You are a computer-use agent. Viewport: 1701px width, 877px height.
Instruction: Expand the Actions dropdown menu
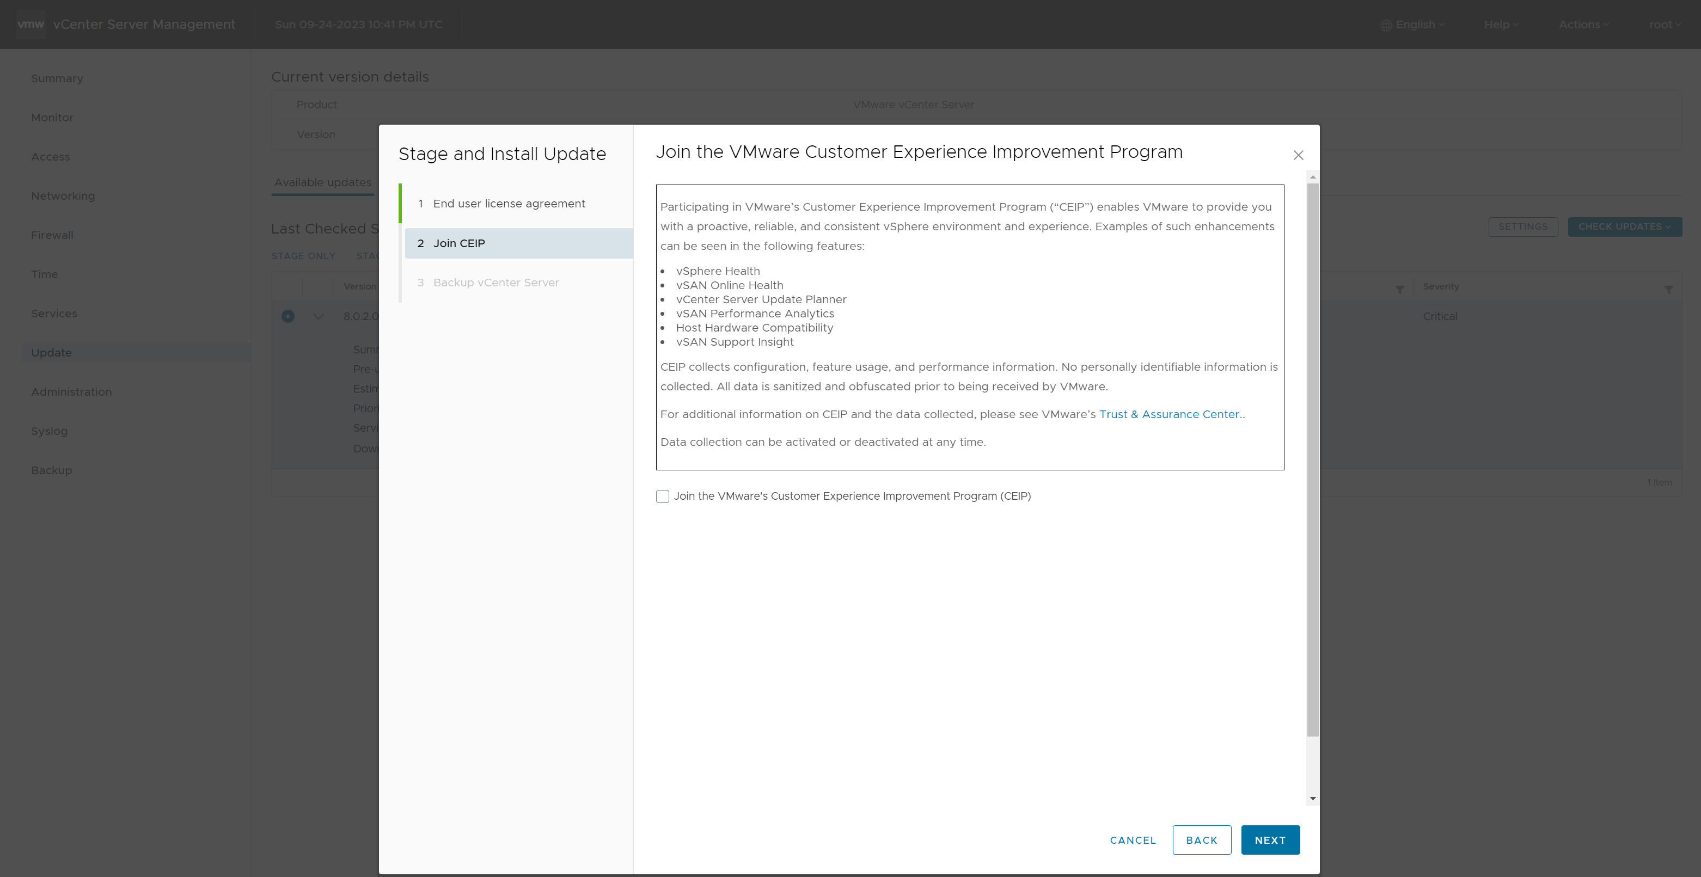(1583, 24)
